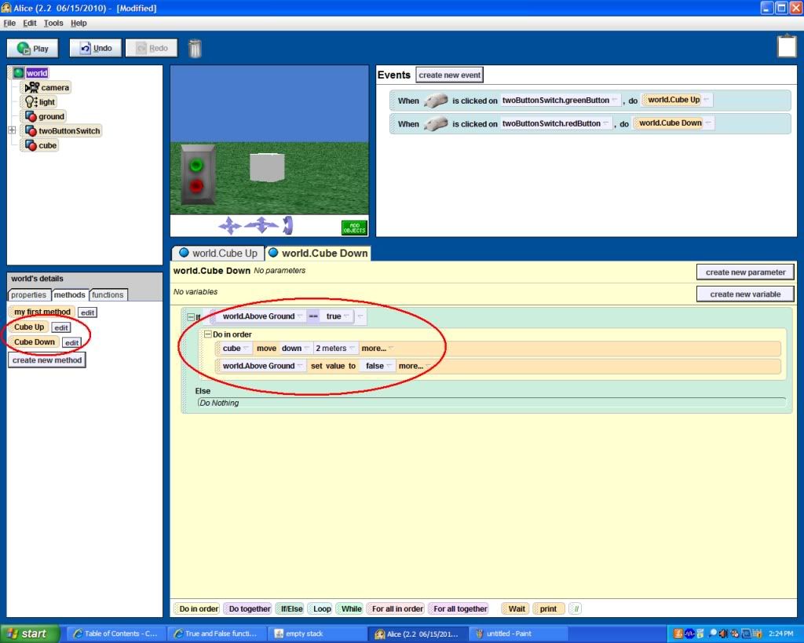This screenshot has width=804, height=643.
Task: Click the green ADD OBJECTS button
Action: click(354, 228)
